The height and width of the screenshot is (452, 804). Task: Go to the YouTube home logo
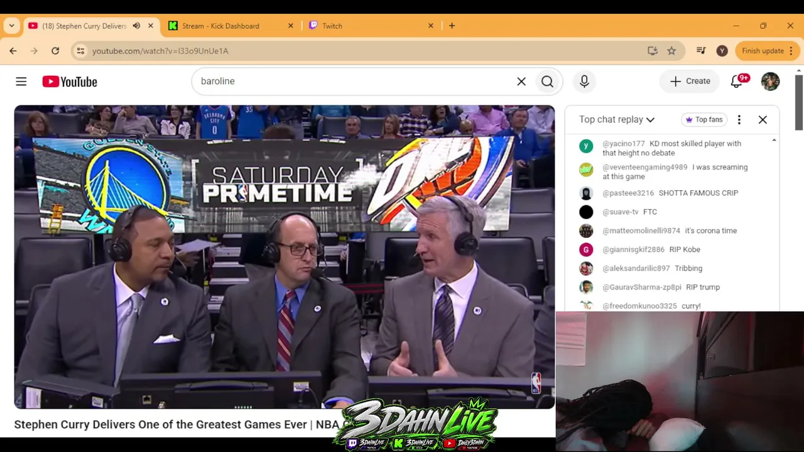click(70, 82)
